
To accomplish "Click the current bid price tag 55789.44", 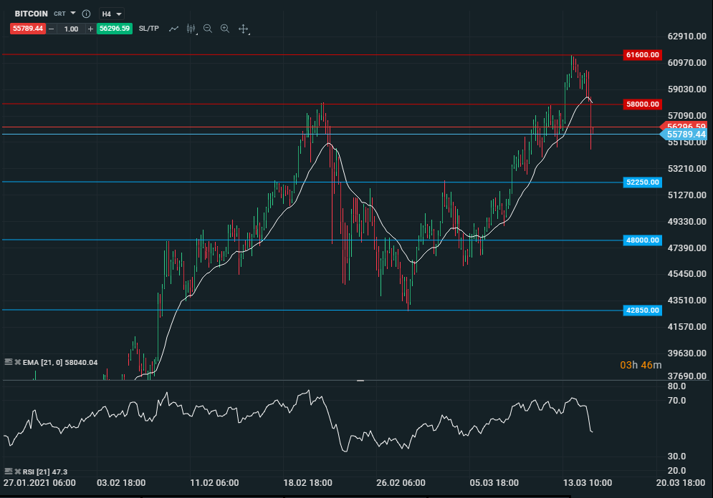I will tap(684, 135).
